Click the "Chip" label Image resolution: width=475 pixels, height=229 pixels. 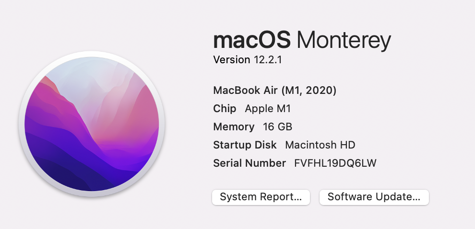point(225,108)
